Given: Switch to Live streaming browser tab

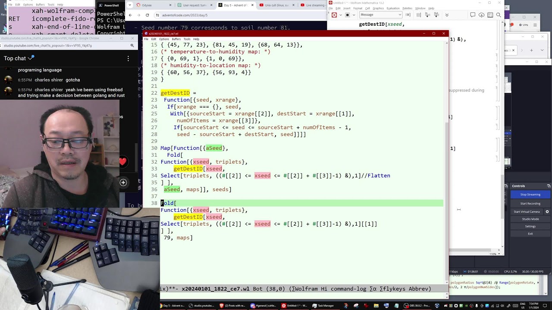Looking at the screenshot, I should click(x=313, y=5).
